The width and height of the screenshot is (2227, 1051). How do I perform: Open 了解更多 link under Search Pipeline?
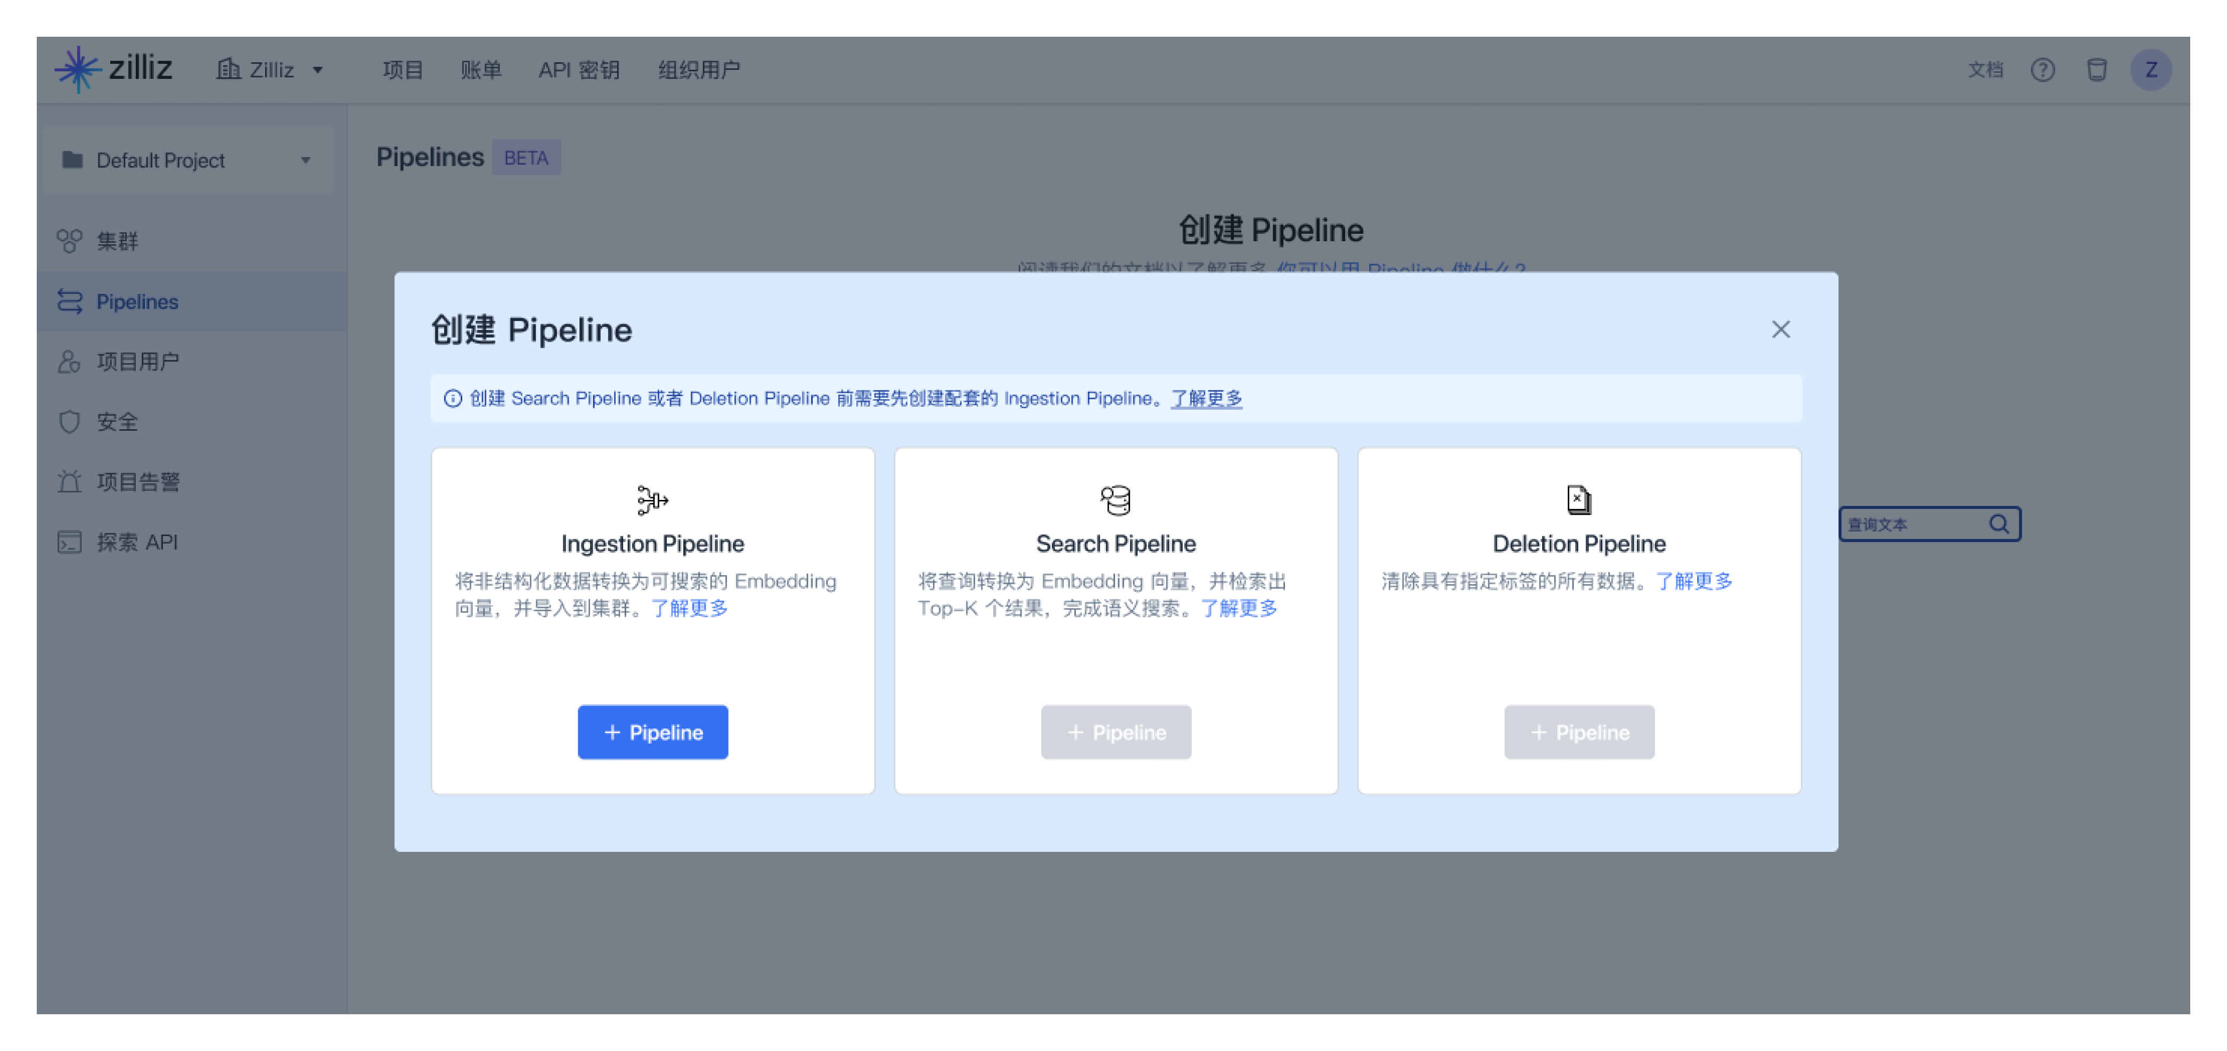1239,607
